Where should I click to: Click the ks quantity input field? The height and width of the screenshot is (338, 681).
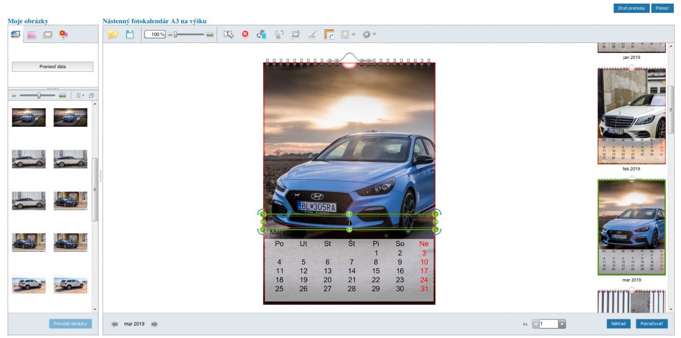pyautogui.click(x=549, y=324)
